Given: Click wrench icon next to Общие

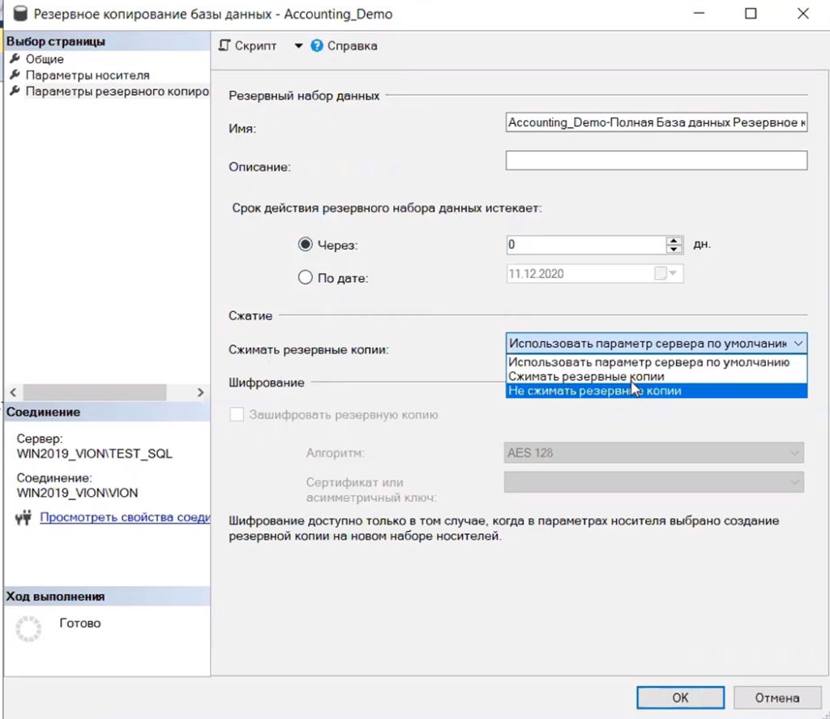Looking at the screenshot, I should (x=14, y=59).
